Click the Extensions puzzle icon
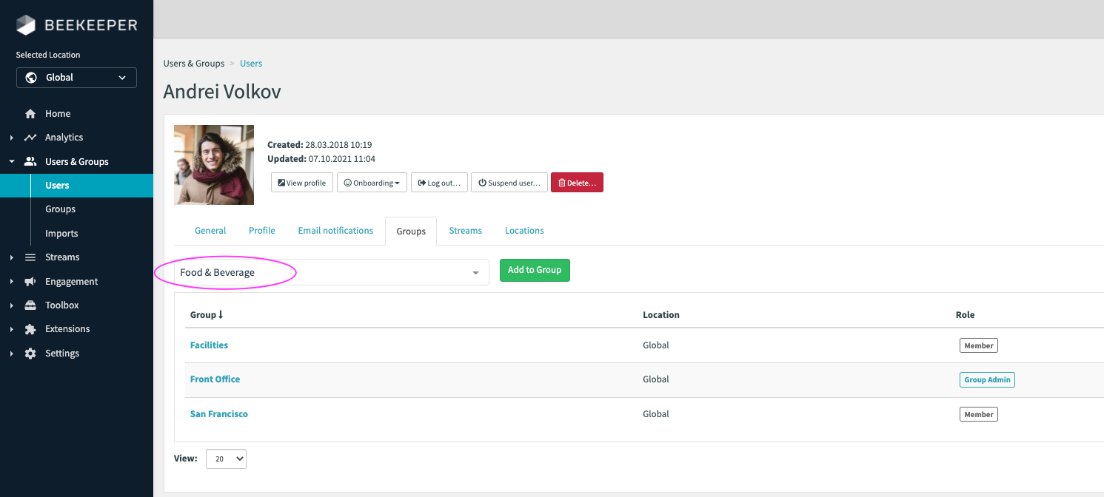Screen dimensions: 1104x497 pyautogui.click(x=30, y=328)
